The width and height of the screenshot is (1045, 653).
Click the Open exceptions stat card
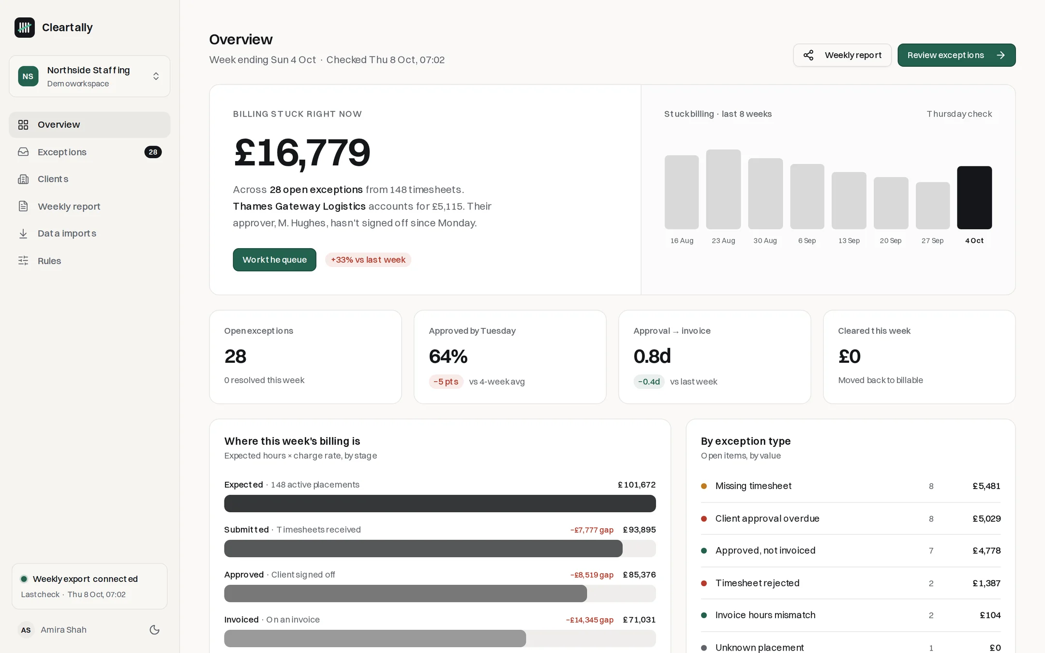point(305,357)
